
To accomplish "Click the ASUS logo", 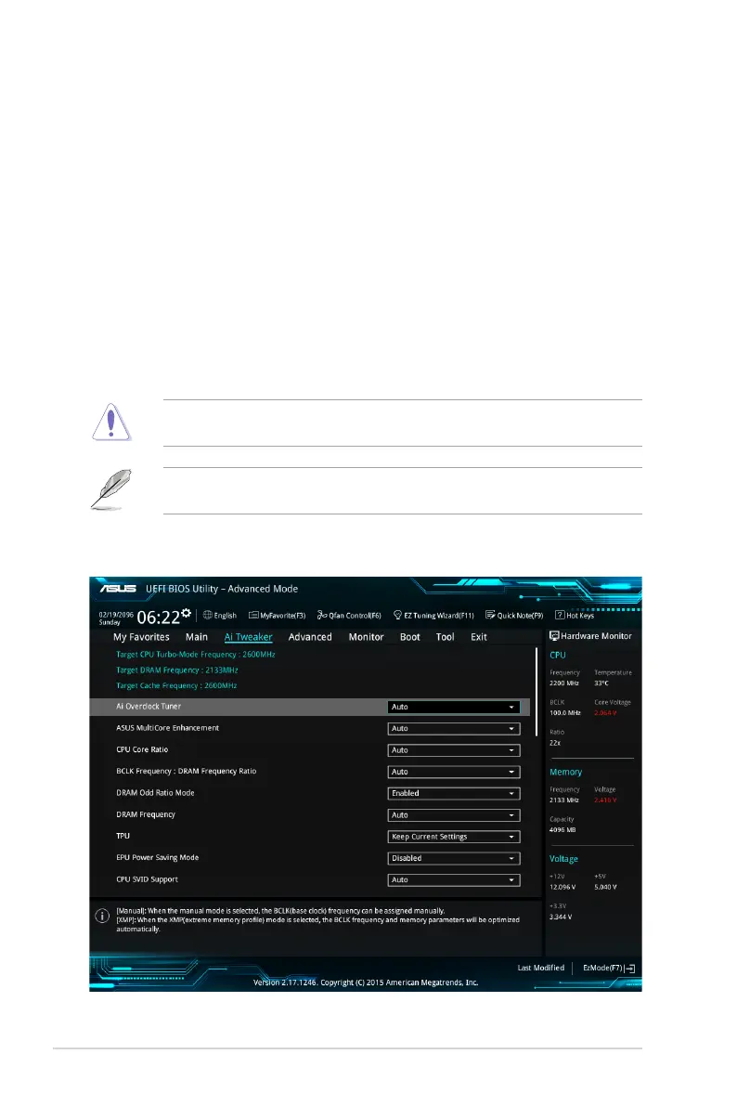I will pos(118,589).
